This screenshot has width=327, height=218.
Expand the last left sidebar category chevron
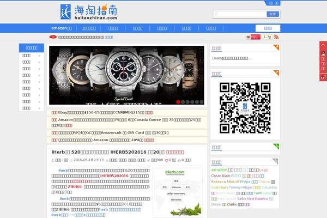39,108
